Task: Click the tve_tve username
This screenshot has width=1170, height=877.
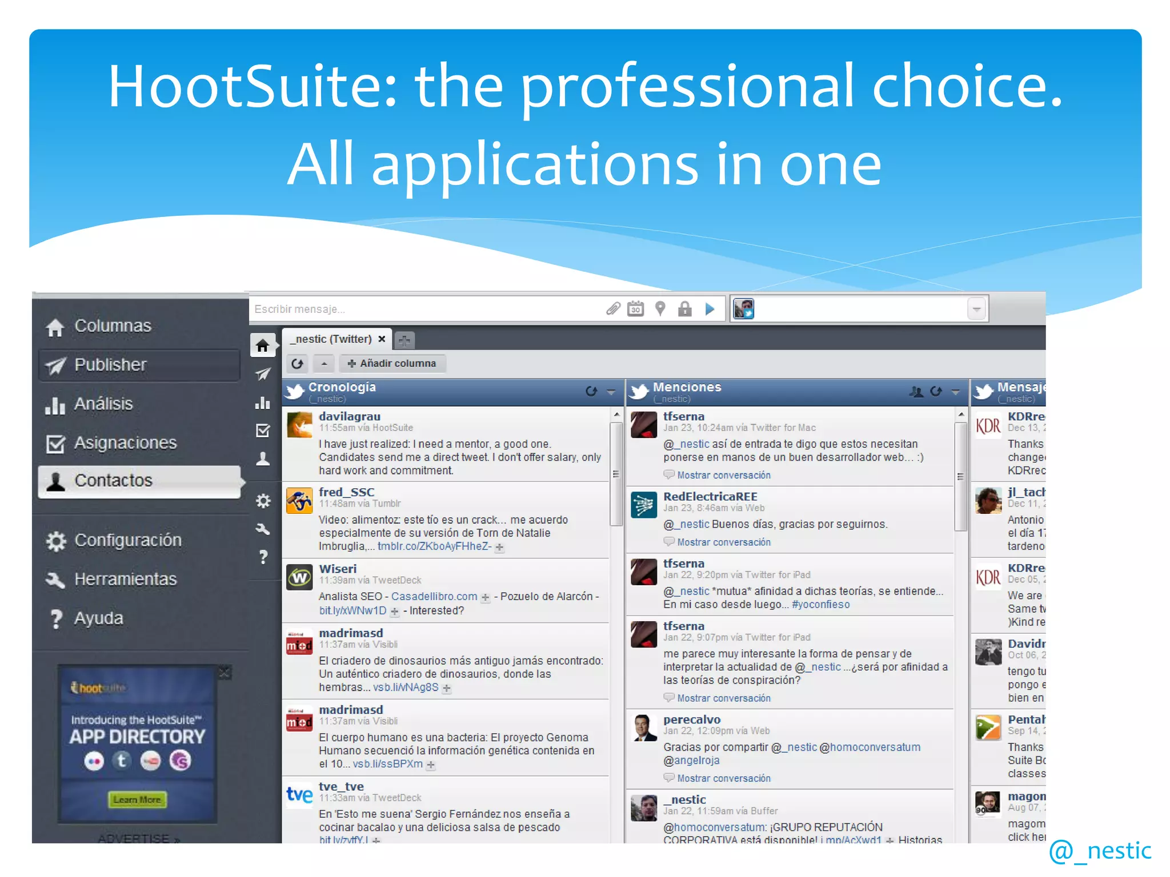Action: (341, 786)
